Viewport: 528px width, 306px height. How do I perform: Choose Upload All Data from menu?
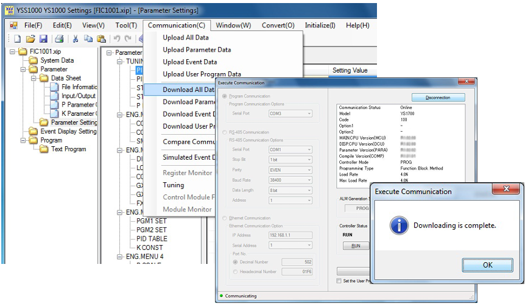pyautogui.click(x=185, y=38)
